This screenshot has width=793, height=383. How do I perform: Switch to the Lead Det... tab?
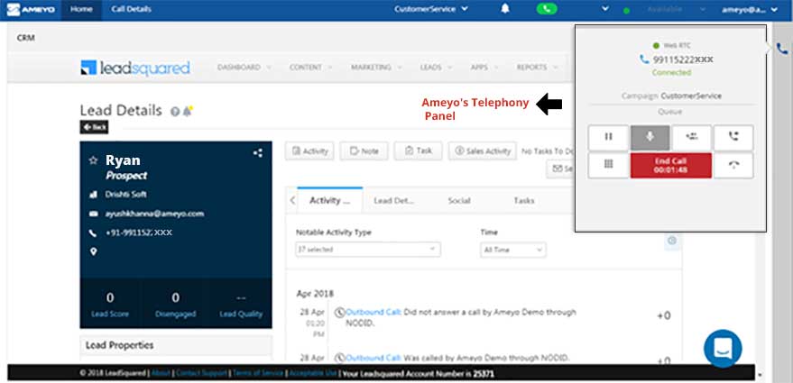pos(393,201)
